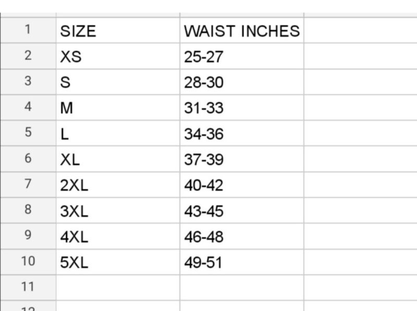417x311 pixels.
Task: Select the 28-30 waist cell
Action: 241,82
